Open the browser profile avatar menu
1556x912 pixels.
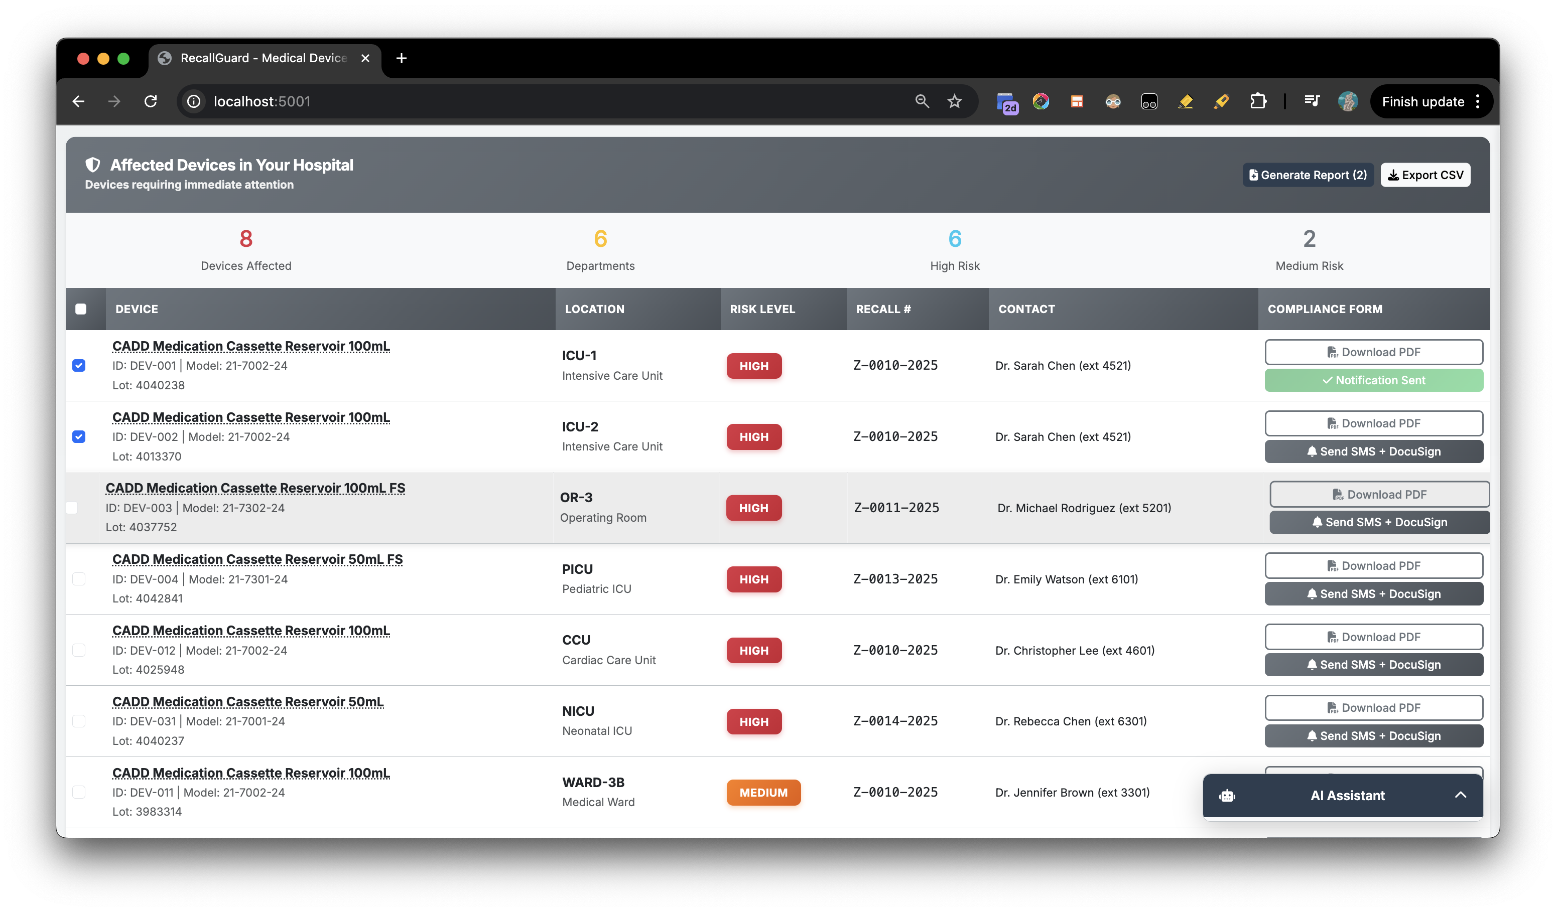(x=1347, y=101)
